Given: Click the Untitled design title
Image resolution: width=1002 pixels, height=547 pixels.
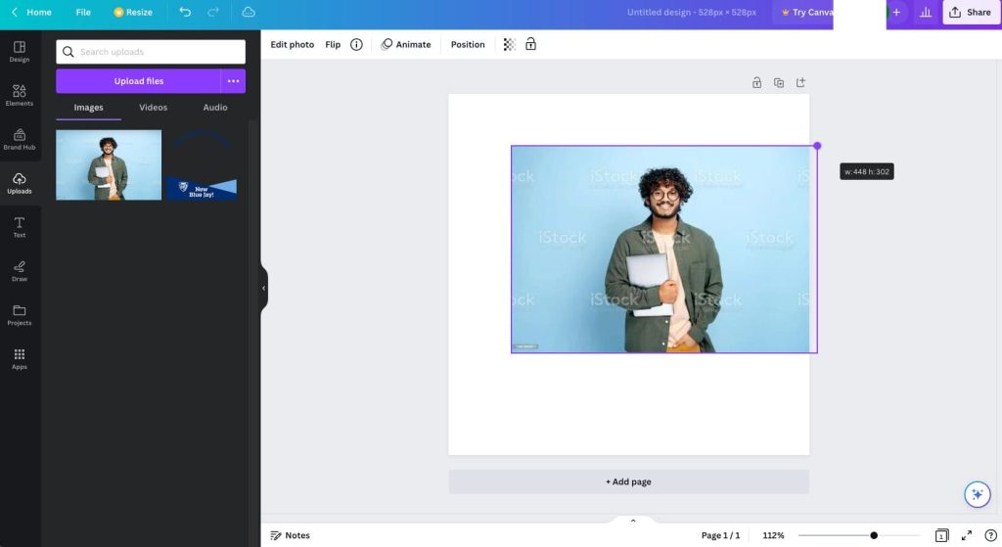Looking at the screenshot, I should coord(692,12).
